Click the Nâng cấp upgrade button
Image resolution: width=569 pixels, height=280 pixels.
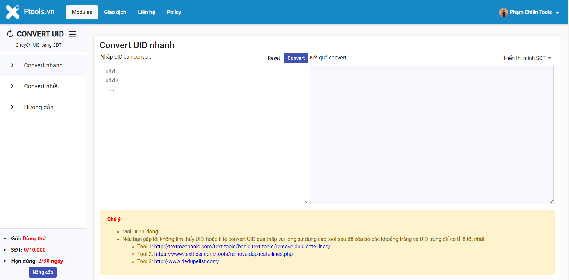click(x=43, y=272)
